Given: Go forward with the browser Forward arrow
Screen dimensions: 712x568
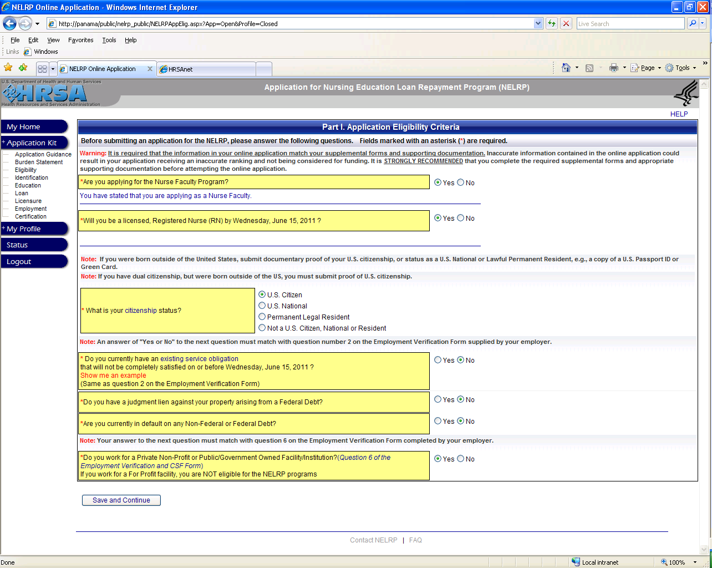Looking at the screenshot, I should (x=25, y=23).
